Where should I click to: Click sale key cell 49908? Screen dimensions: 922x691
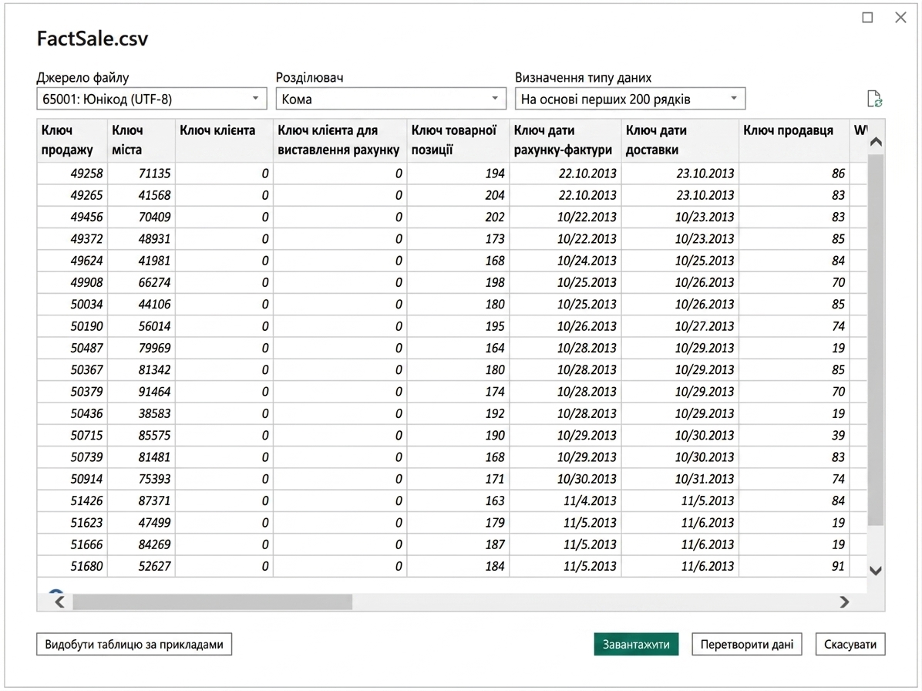pos(72,282)
